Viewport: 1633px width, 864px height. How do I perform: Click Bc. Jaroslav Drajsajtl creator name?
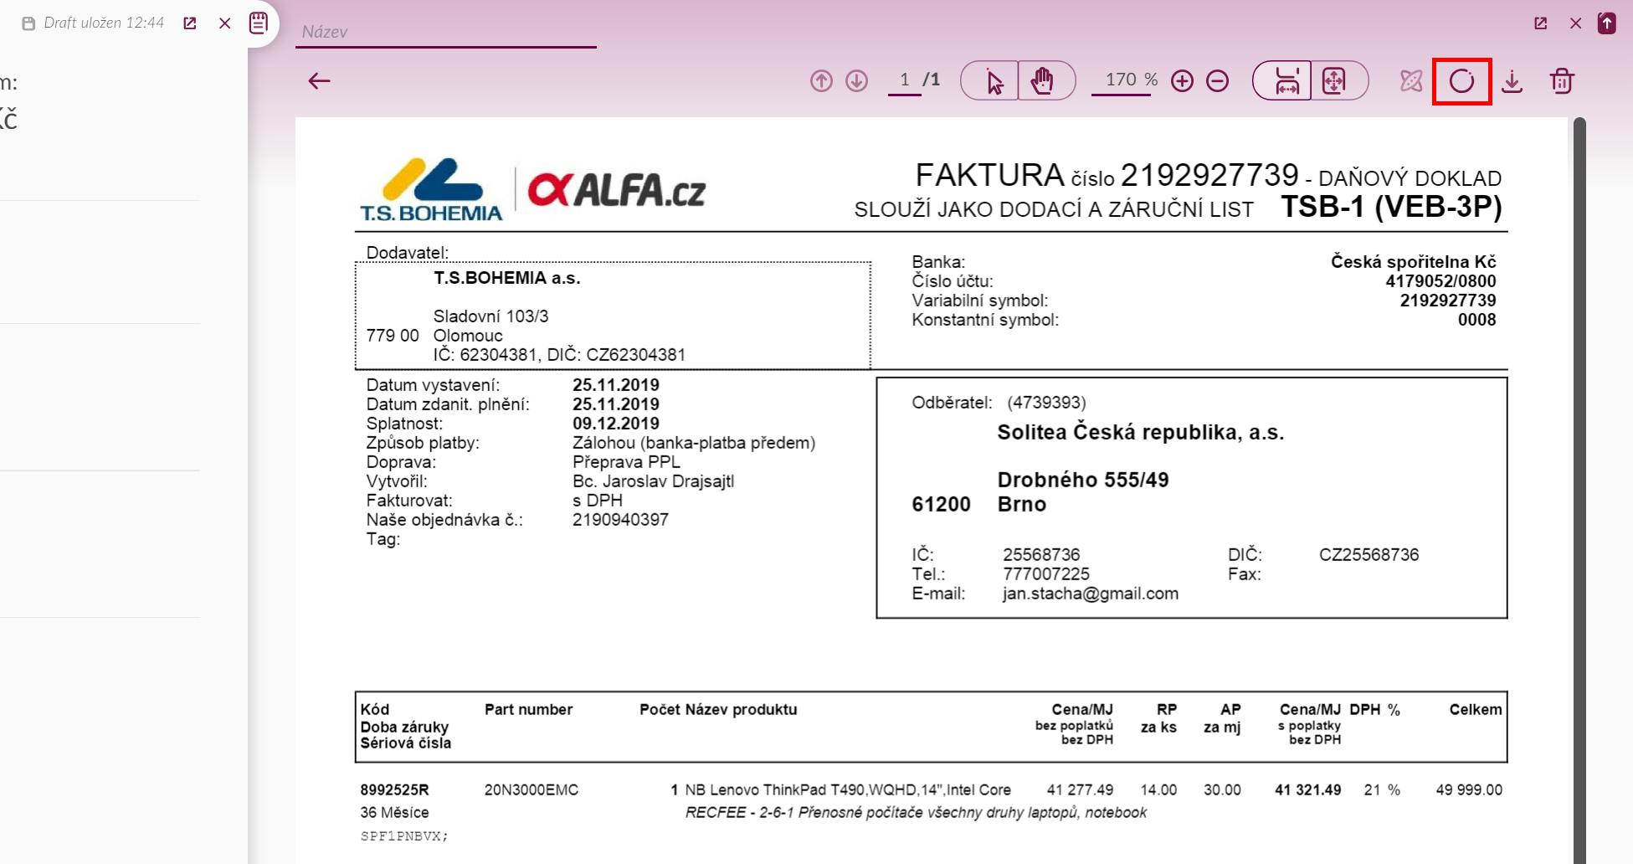pyautogui.click(x=653, y=481)
